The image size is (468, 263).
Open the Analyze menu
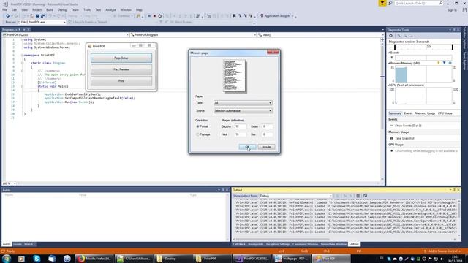coord(110,9)
